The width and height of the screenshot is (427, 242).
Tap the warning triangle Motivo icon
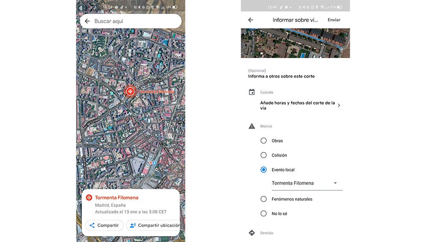[252, 126]
